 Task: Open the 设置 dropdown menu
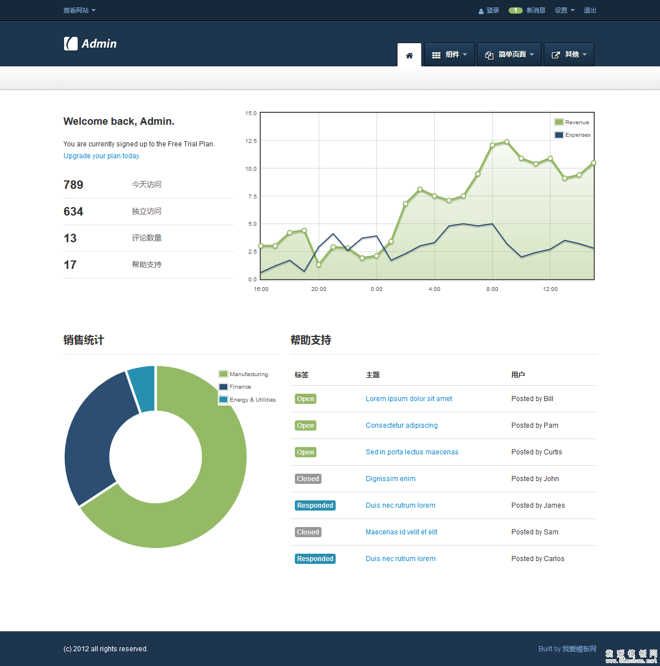[564, 10]
